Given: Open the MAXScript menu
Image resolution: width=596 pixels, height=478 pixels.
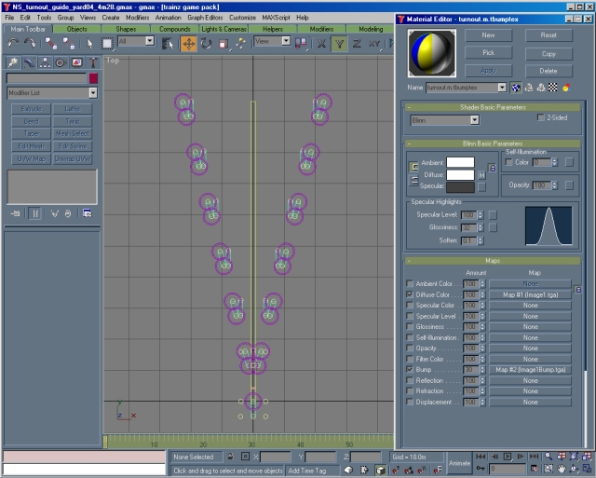Looking at the screenshot, I should click(276, 18).
